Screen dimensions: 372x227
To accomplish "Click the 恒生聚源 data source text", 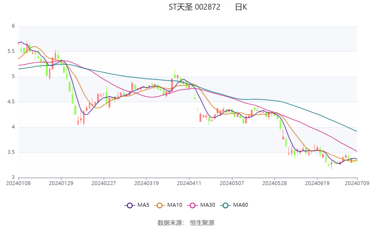I will pos(202,223).
